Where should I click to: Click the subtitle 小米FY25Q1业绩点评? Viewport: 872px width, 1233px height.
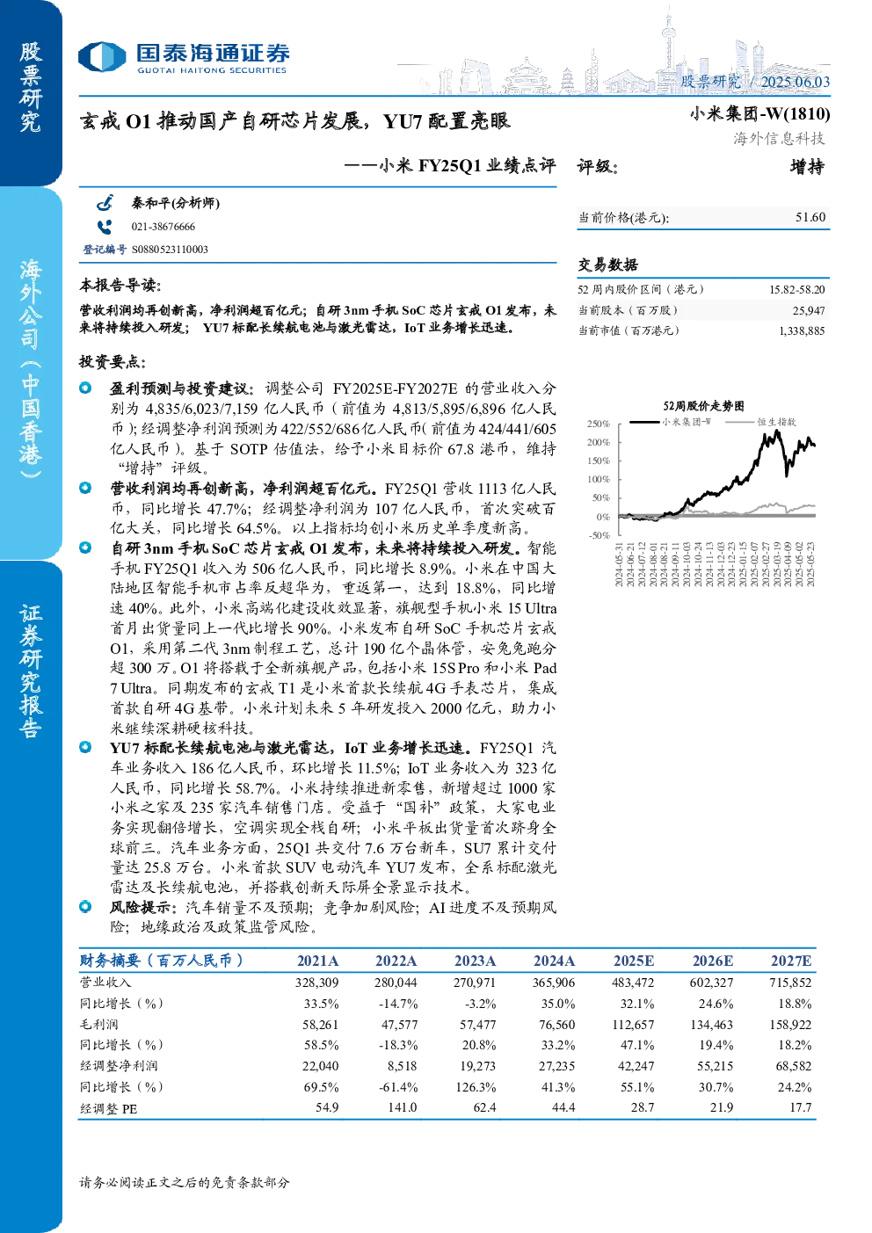[x=468, y=165]
